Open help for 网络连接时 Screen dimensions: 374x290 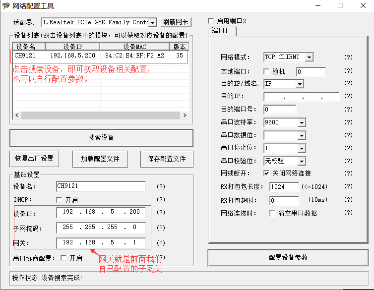[x=348, y=212]
